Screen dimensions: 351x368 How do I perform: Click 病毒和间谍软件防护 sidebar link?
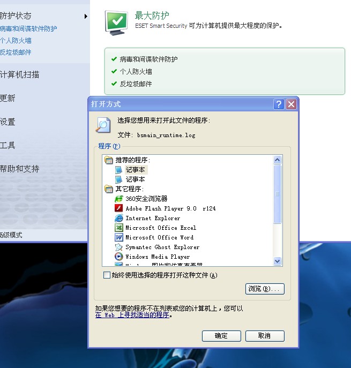tap(28, 28)
